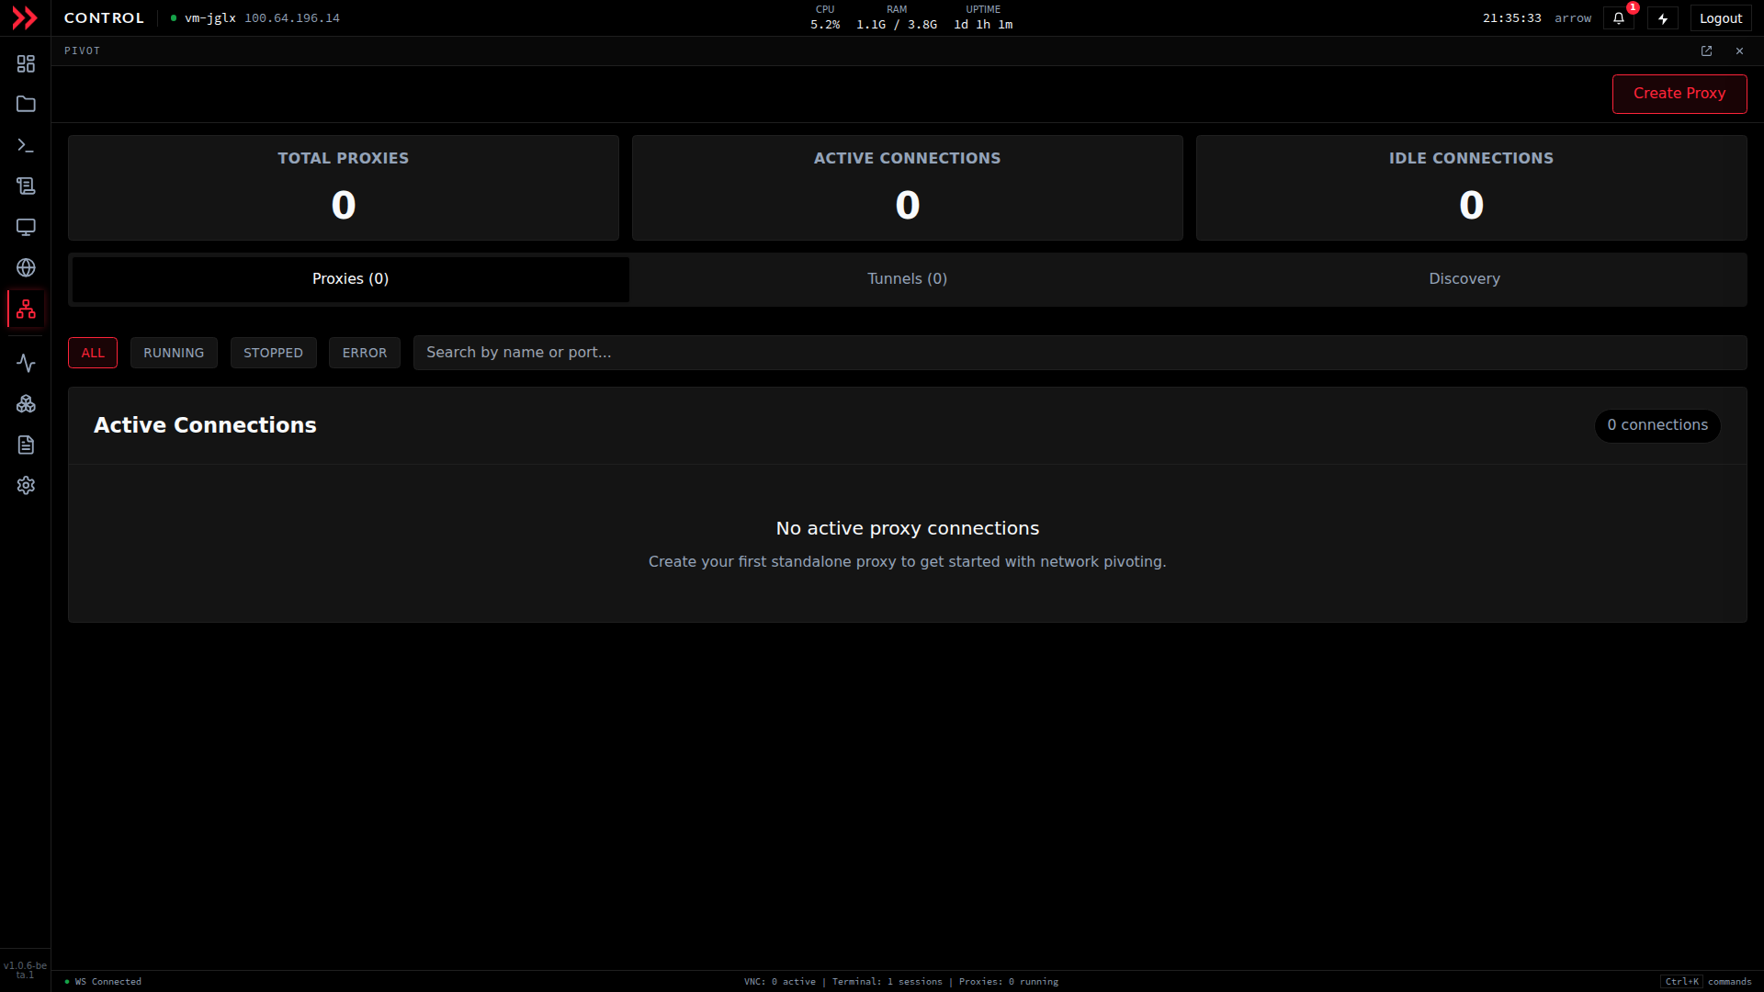Click the version label v1.0.6-beta.1

[x=25, y=970]
